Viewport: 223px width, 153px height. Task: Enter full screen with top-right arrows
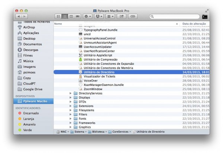(207, 11)
